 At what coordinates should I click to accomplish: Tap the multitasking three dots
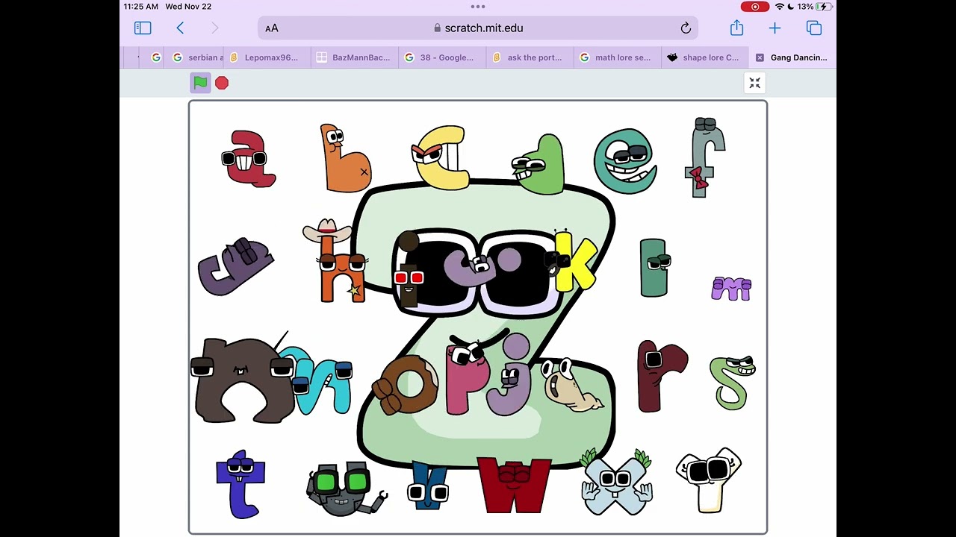click(x=478, y=7)
